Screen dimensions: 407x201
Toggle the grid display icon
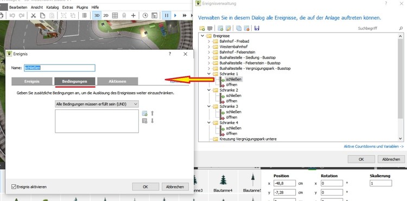coord(115,16)
